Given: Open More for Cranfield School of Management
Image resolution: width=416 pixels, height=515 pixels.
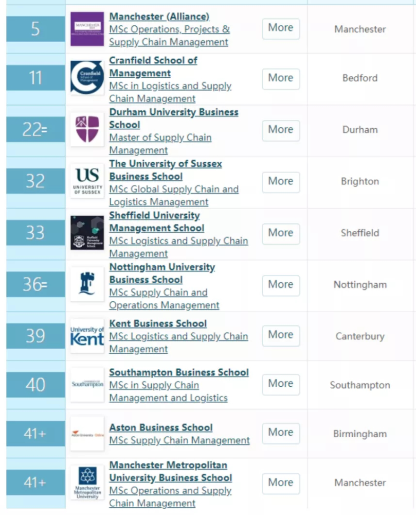Looking at the screenshot, I should [x=281, y=79].
